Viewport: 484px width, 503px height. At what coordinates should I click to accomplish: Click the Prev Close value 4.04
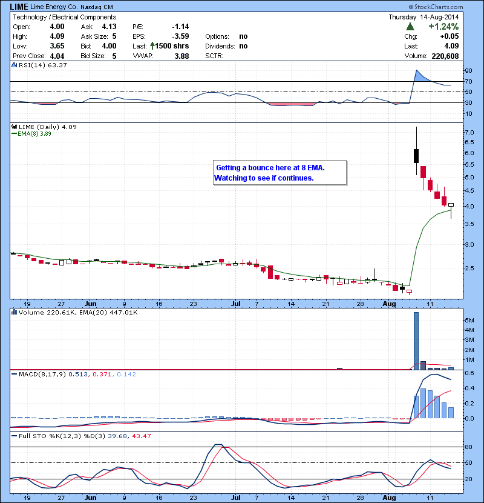click(57, 56)
